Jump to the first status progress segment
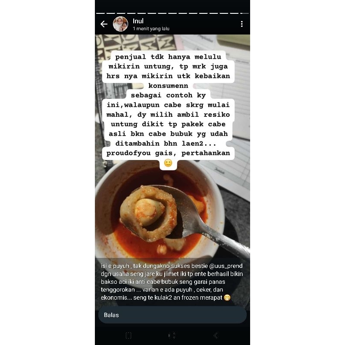The height and width of the screenshot is (345, 345). pos(101,13)
